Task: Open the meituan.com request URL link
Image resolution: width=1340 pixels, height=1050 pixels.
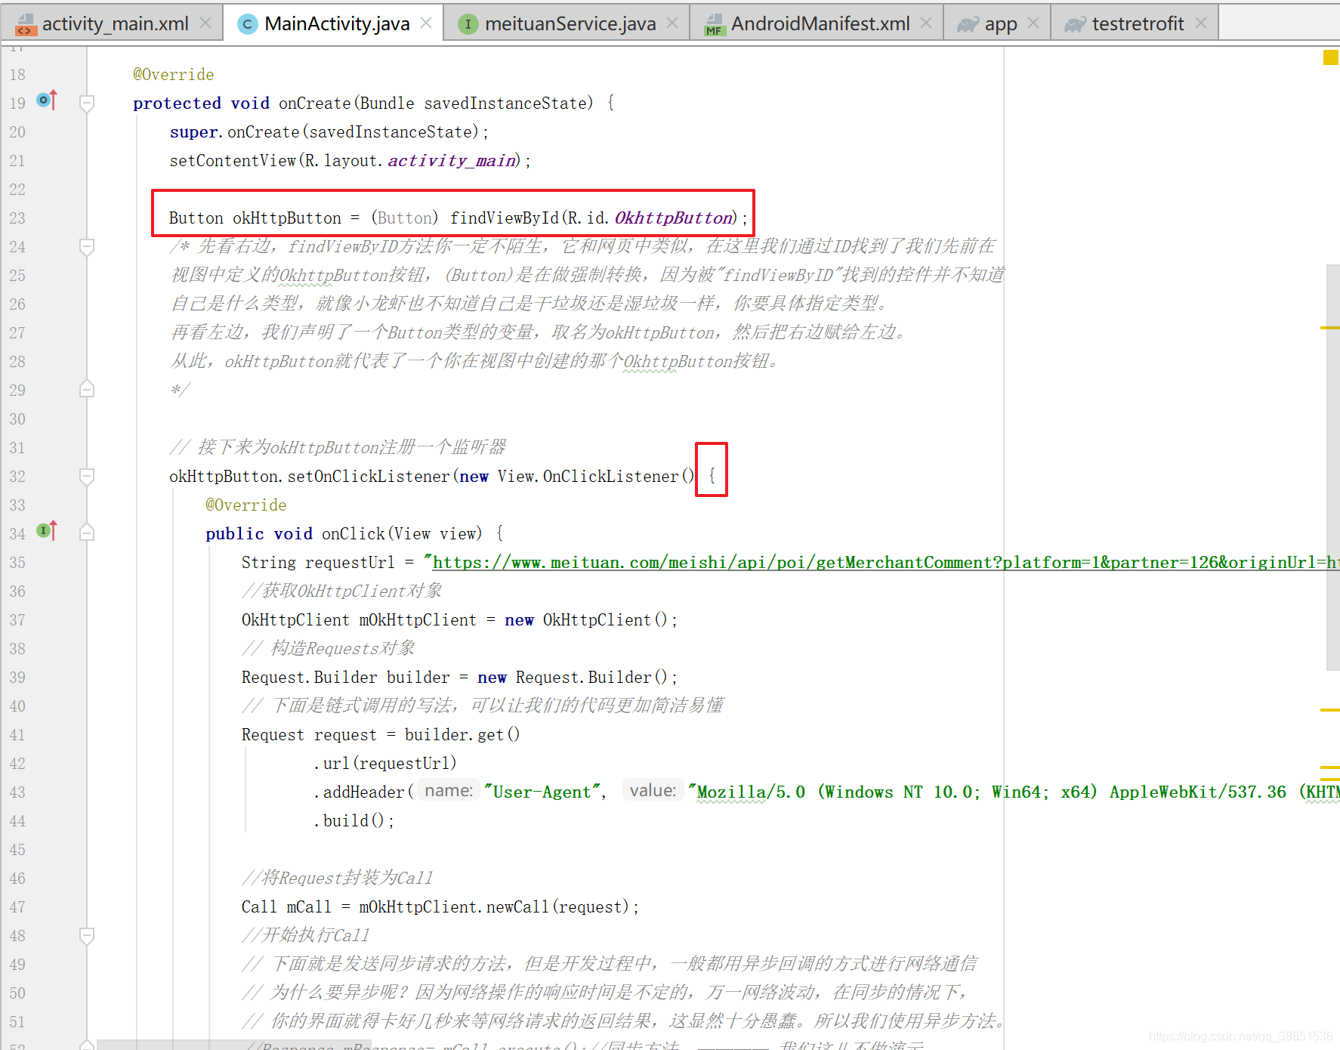Action: click(886, 562)
